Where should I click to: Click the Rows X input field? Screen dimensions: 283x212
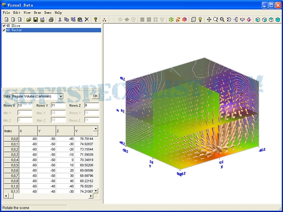(24, 106)
